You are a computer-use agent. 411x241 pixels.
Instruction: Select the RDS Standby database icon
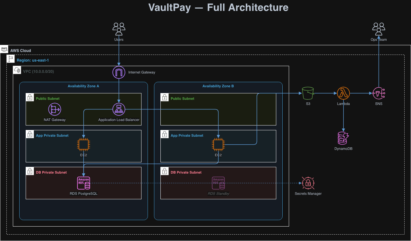pos(218,183)
